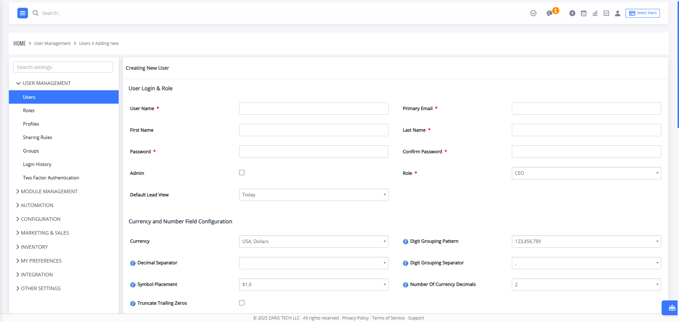Viewport: 679px width, 322px height.
Task: Open the Currency dropdown
Action: pos(313,241)
